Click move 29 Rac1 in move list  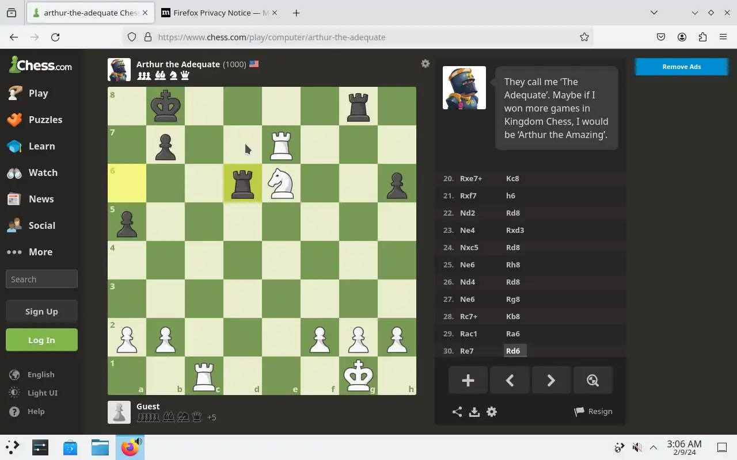[469, 333]
